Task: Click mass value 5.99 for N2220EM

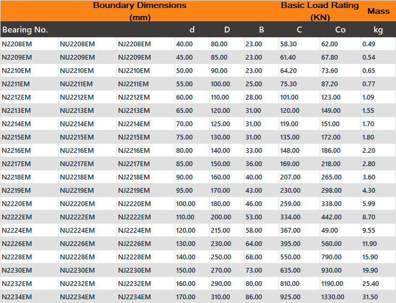Action: coord(369,204)
